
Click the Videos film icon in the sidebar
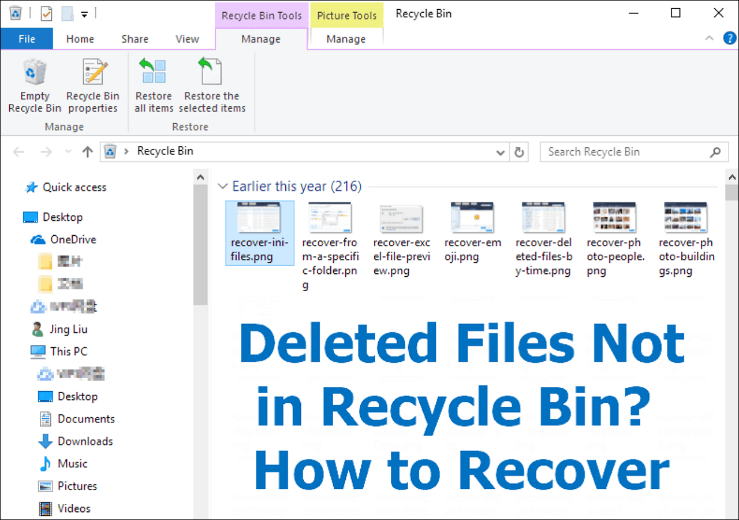45,508
